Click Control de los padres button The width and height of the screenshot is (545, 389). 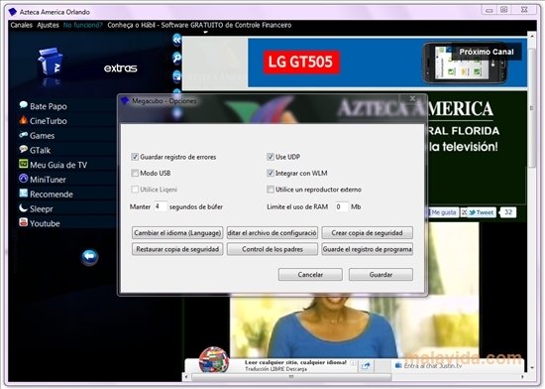click(x=272, y=249)
